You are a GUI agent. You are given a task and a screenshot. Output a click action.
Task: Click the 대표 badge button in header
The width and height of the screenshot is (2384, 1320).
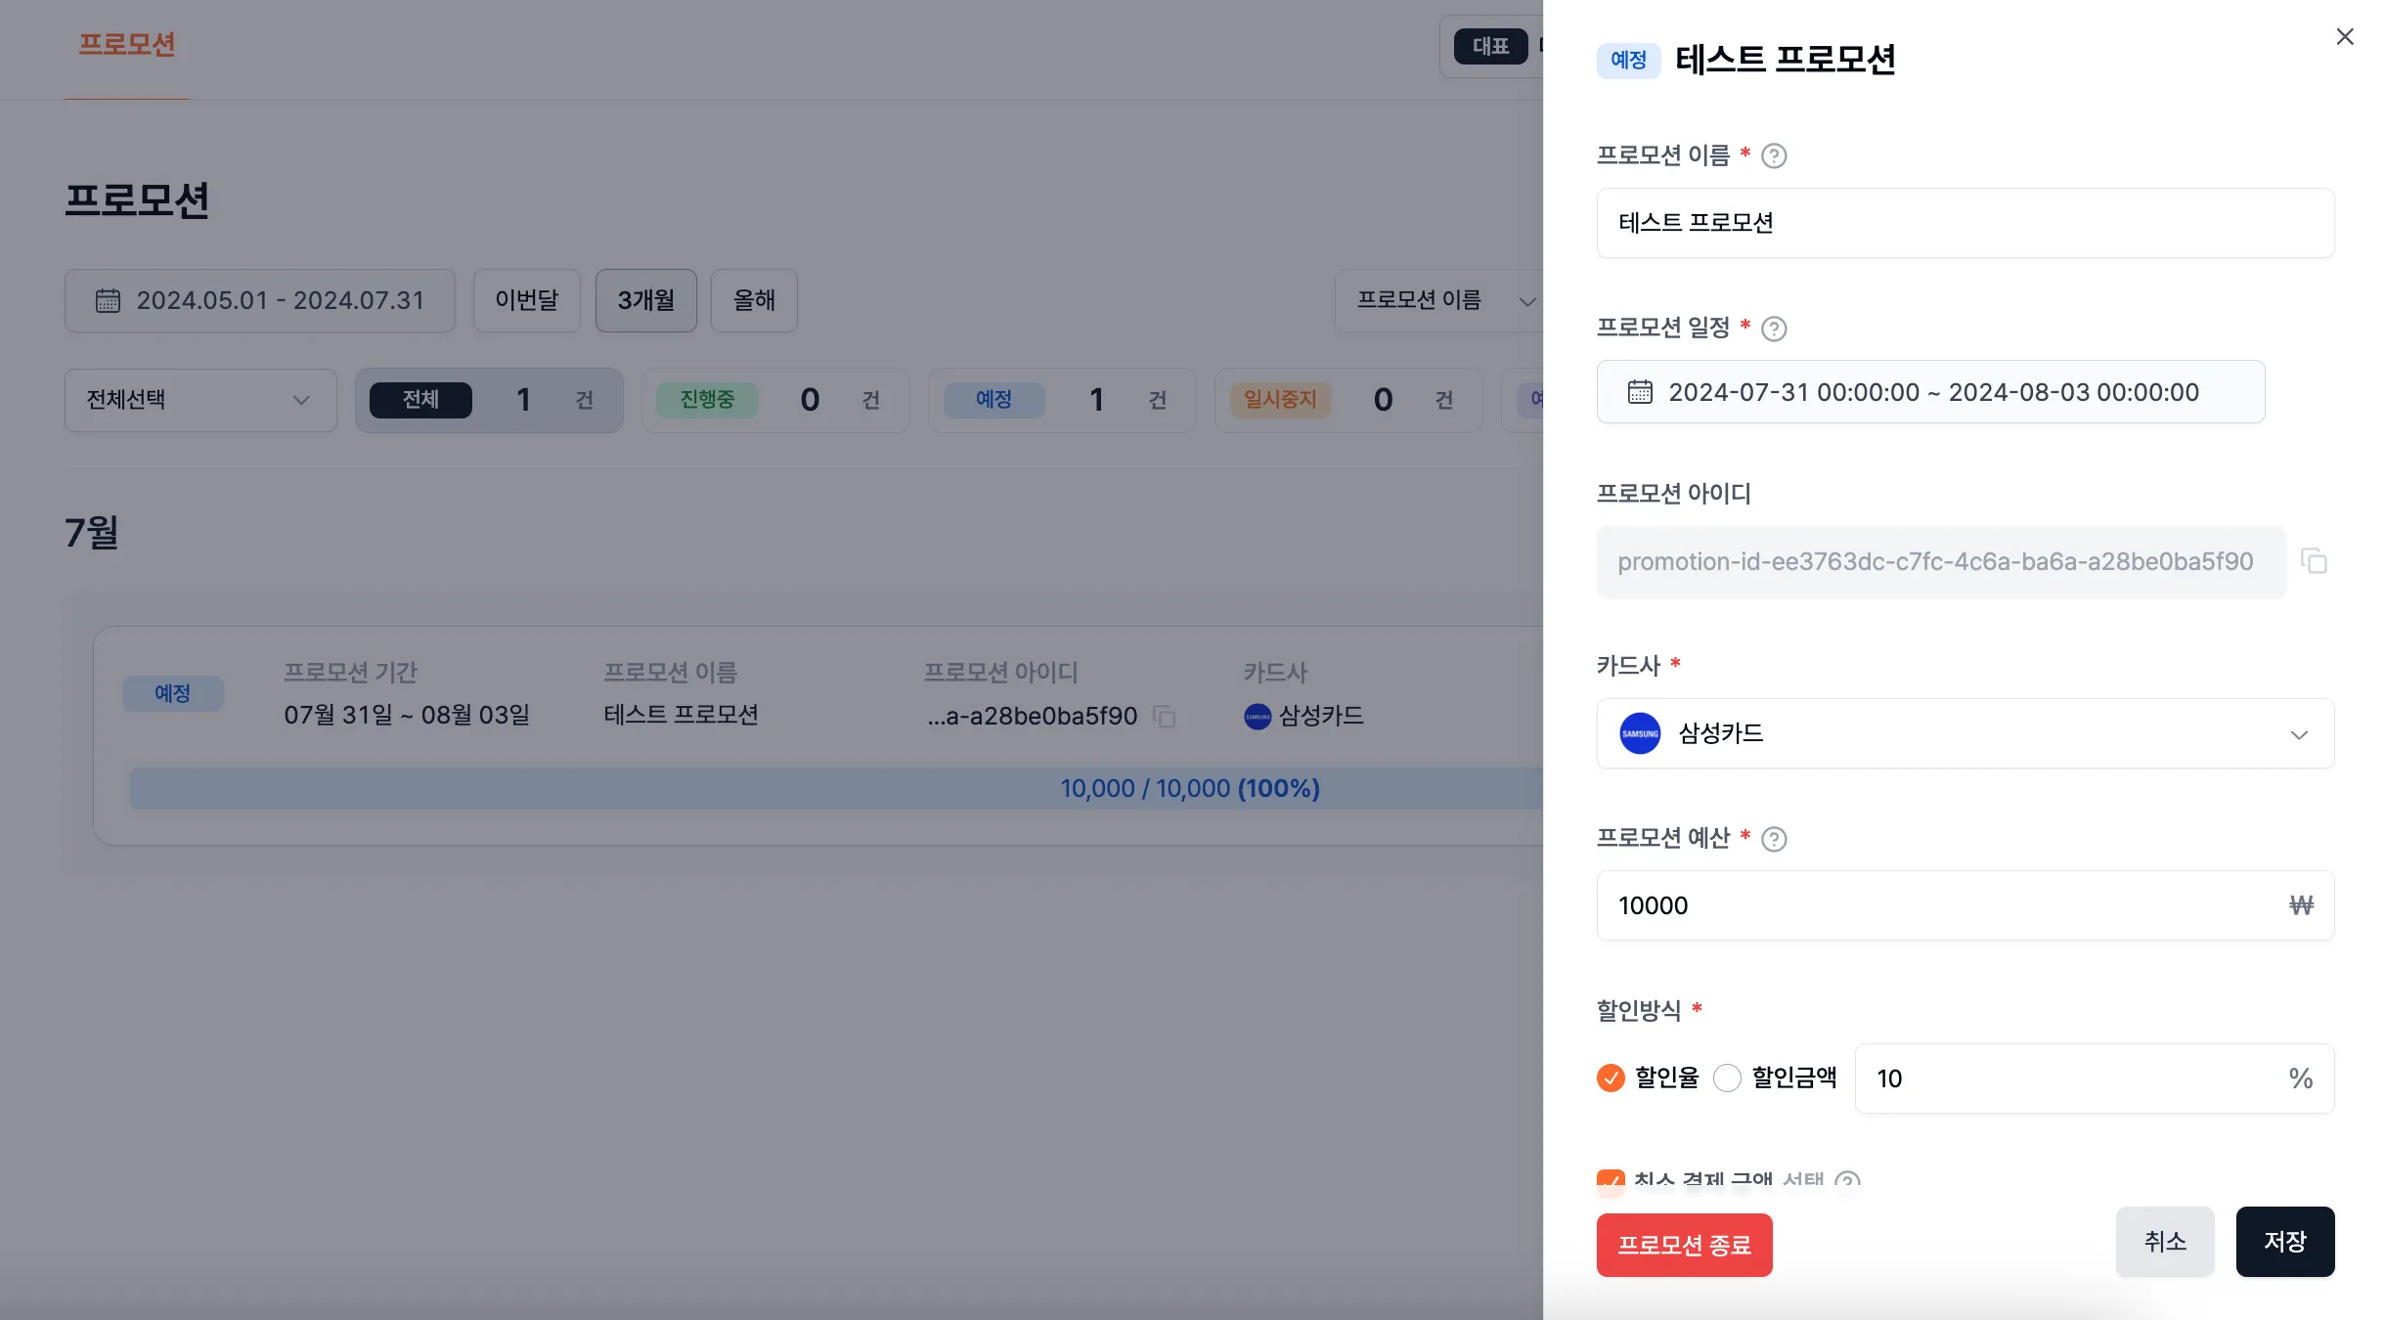point(1490,46)
